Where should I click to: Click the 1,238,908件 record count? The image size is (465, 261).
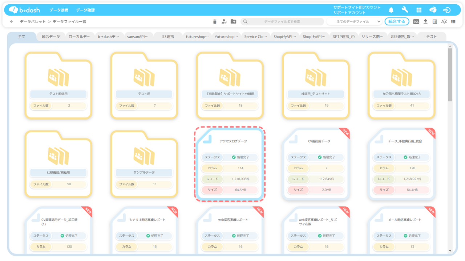pos(240,179)
